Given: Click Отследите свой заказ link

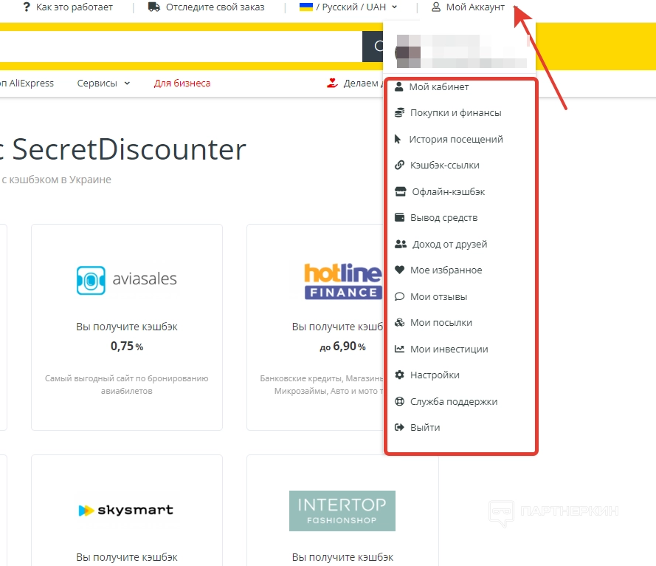Looking at the screenshot, I should pyautogui.click(x=215, y=7).
